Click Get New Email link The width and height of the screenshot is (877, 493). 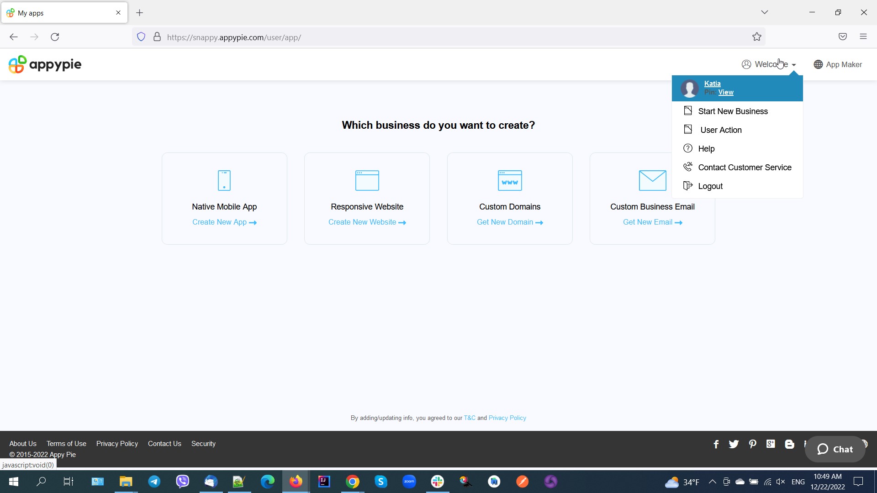[652, 222]
